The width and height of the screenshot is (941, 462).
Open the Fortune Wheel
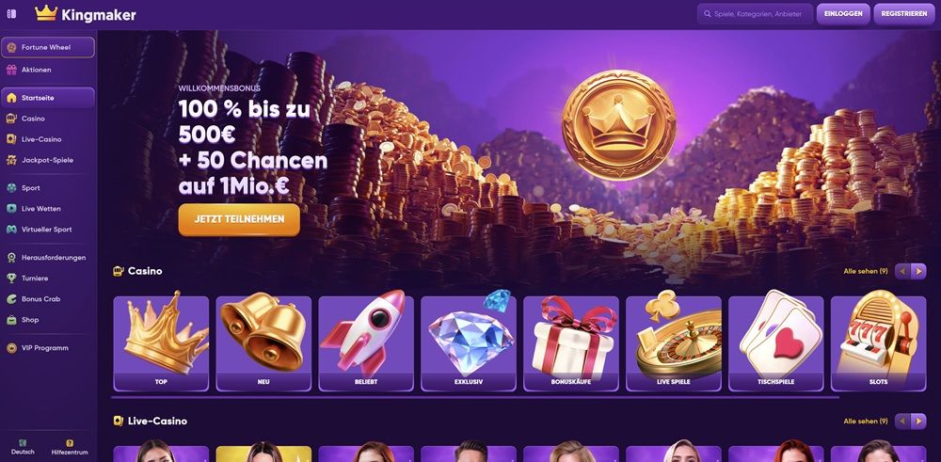[48, 47]
